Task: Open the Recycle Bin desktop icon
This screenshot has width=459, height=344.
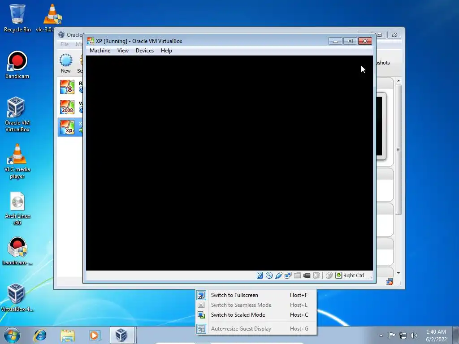Action: pos(17,18)
